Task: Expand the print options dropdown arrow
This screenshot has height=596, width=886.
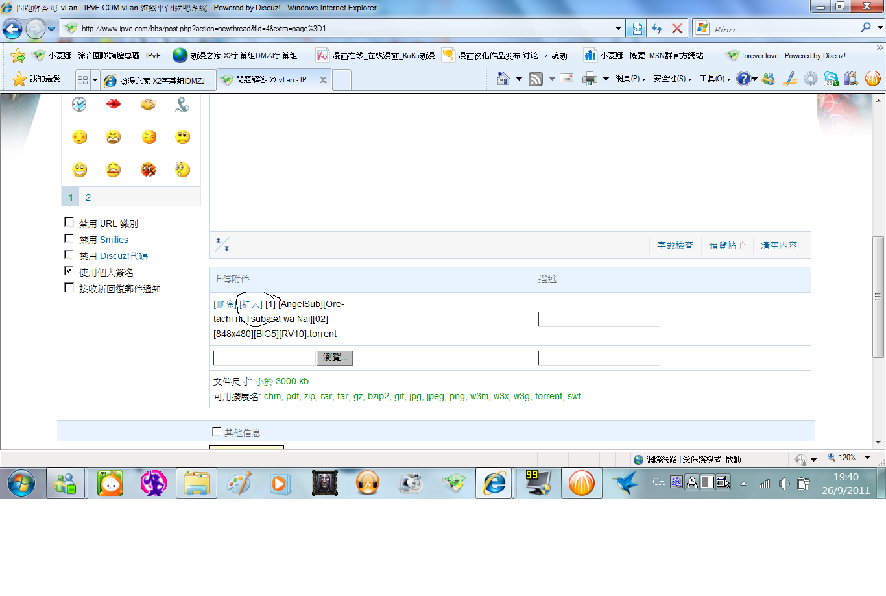Action: point(606,79)
